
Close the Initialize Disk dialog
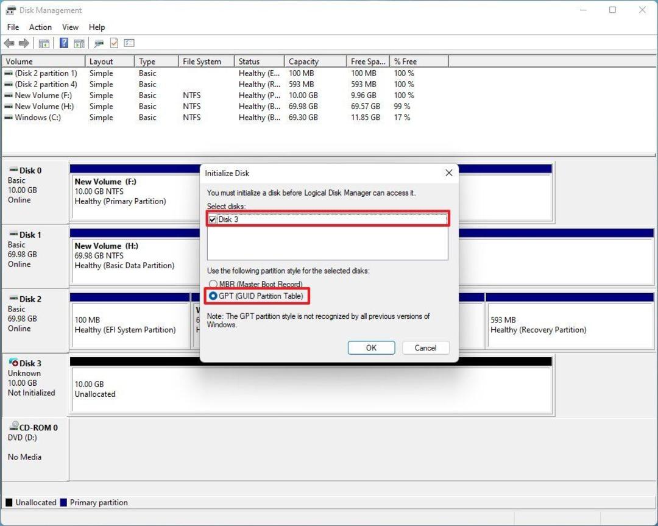pyautogui.click(x=448, y=173)
